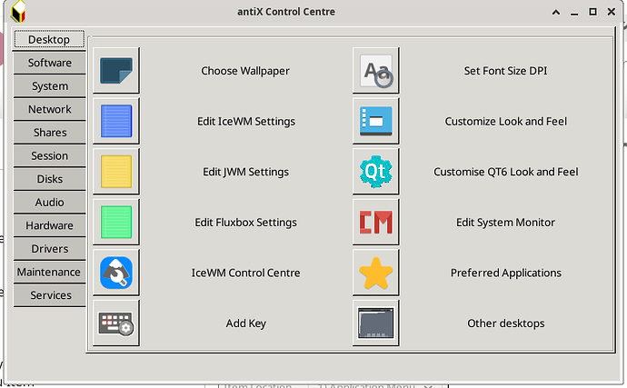Click the Choose Wallpaper label

click(245, 71)
